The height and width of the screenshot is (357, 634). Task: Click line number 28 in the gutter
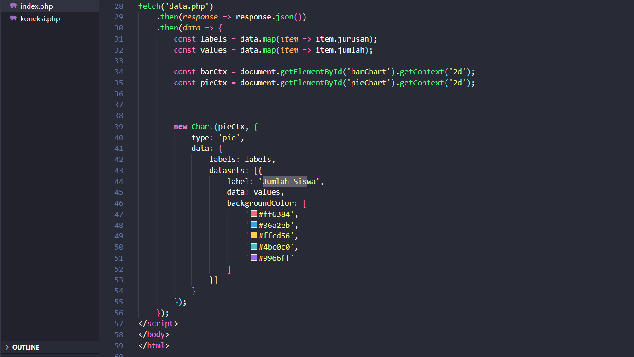coord(118,6)
